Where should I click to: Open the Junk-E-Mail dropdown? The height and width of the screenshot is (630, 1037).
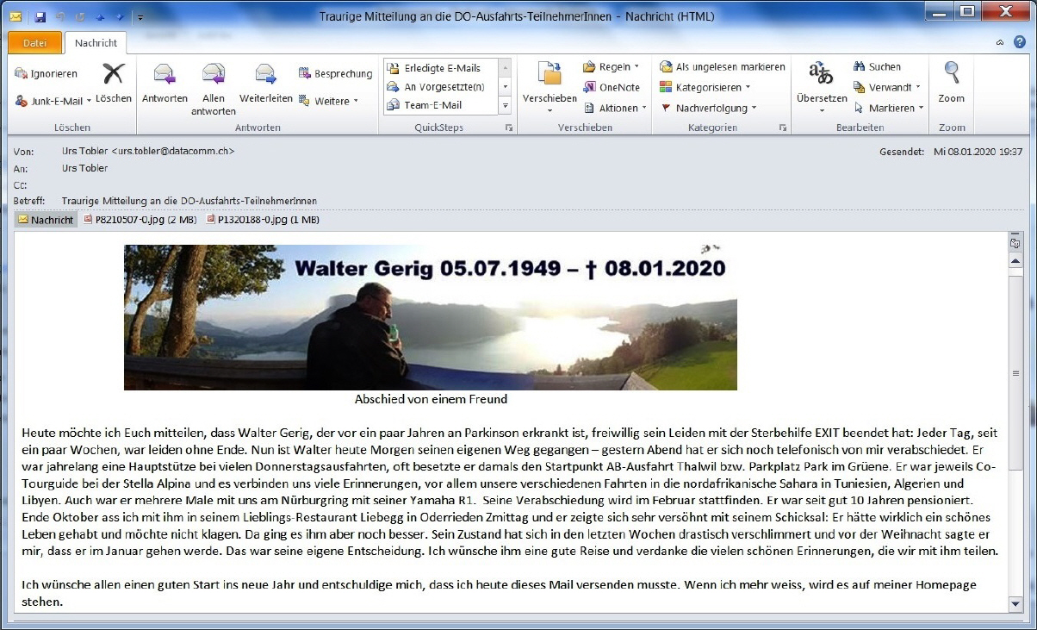53,101
